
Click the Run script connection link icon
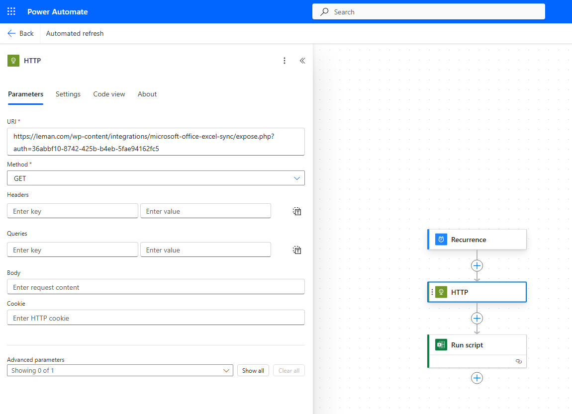coord(519,361)
